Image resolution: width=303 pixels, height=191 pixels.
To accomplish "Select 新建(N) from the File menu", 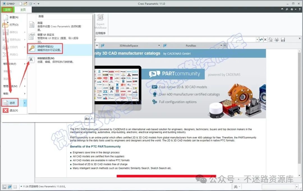I will tap(14, 17).
